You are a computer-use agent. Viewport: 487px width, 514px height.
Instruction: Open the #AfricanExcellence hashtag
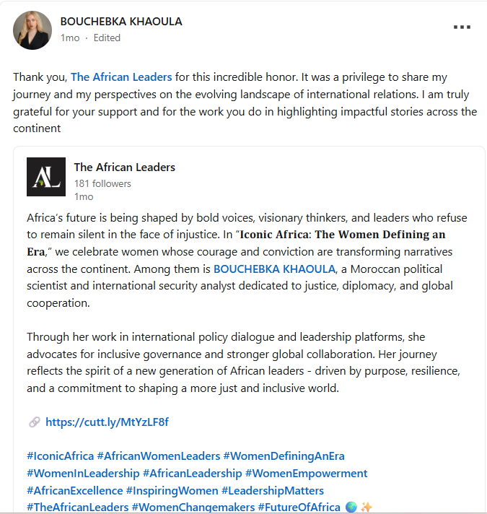click(x=74, y=491)
